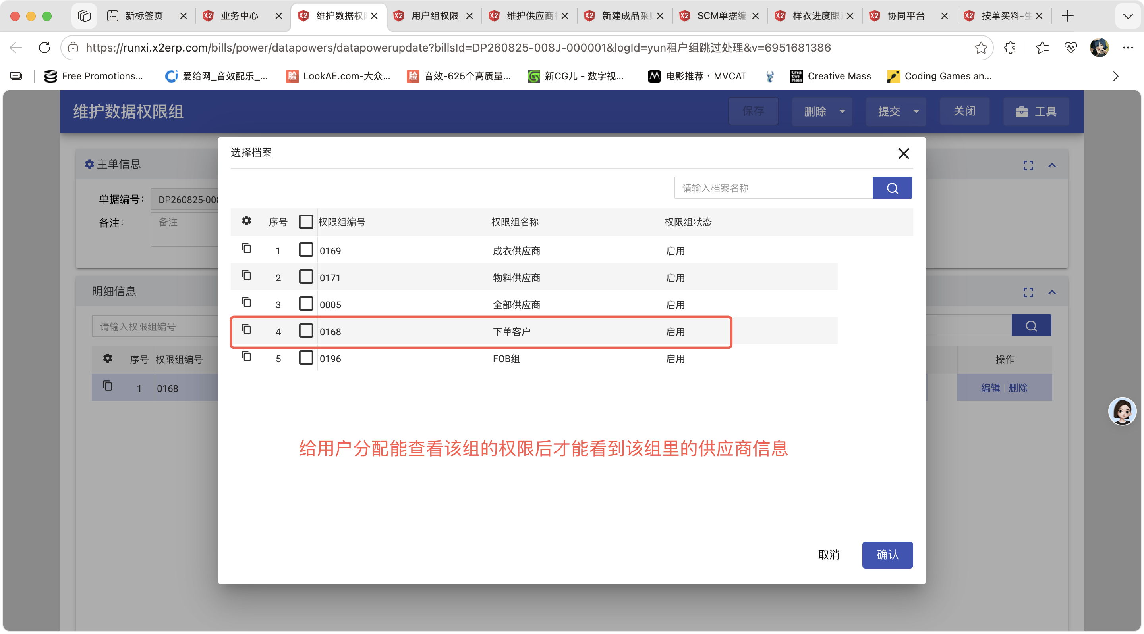Toggle the select-all checkbox in header
The image size is (1144, 634).
pos(306,222)
